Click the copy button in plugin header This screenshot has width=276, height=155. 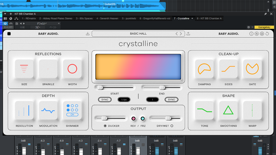pyautogui.click(x=38, y=27)
